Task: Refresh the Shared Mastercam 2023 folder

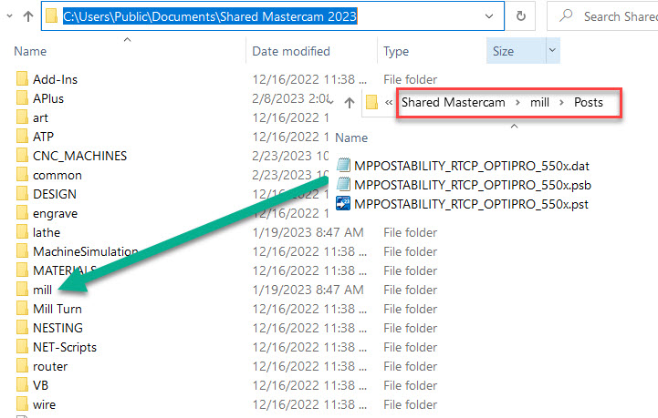Action: click(521, 16)
